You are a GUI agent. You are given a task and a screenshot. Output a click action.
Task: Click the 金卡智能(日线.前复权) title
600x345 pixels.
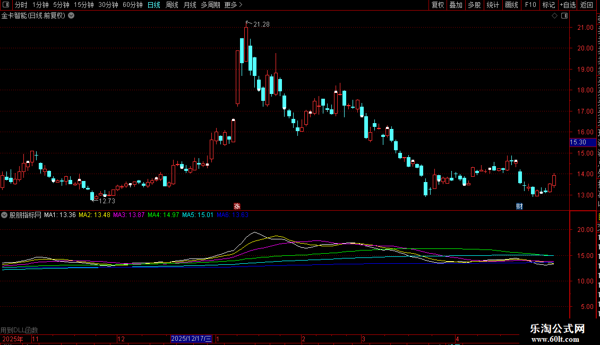tap(33, 16)
